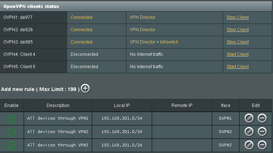Start Client for OVPN4 Client 4

coord(238,54)
